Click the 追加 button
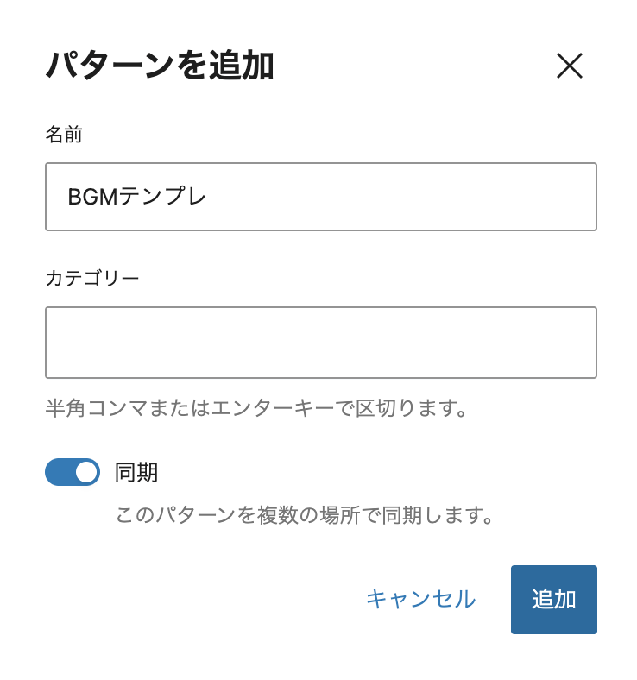The height and width of the screenshot is (680, 637). tap(553, 600)
